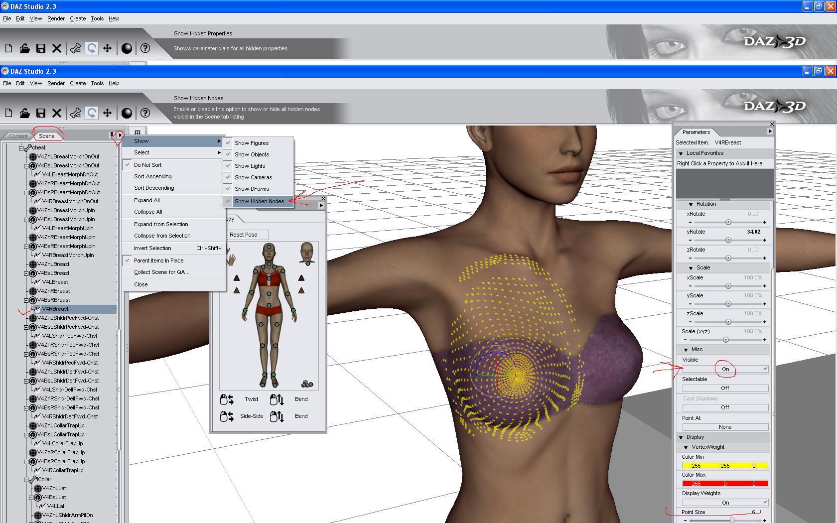Select V4RBreast node in scene tree

click(x=55, y=309)
